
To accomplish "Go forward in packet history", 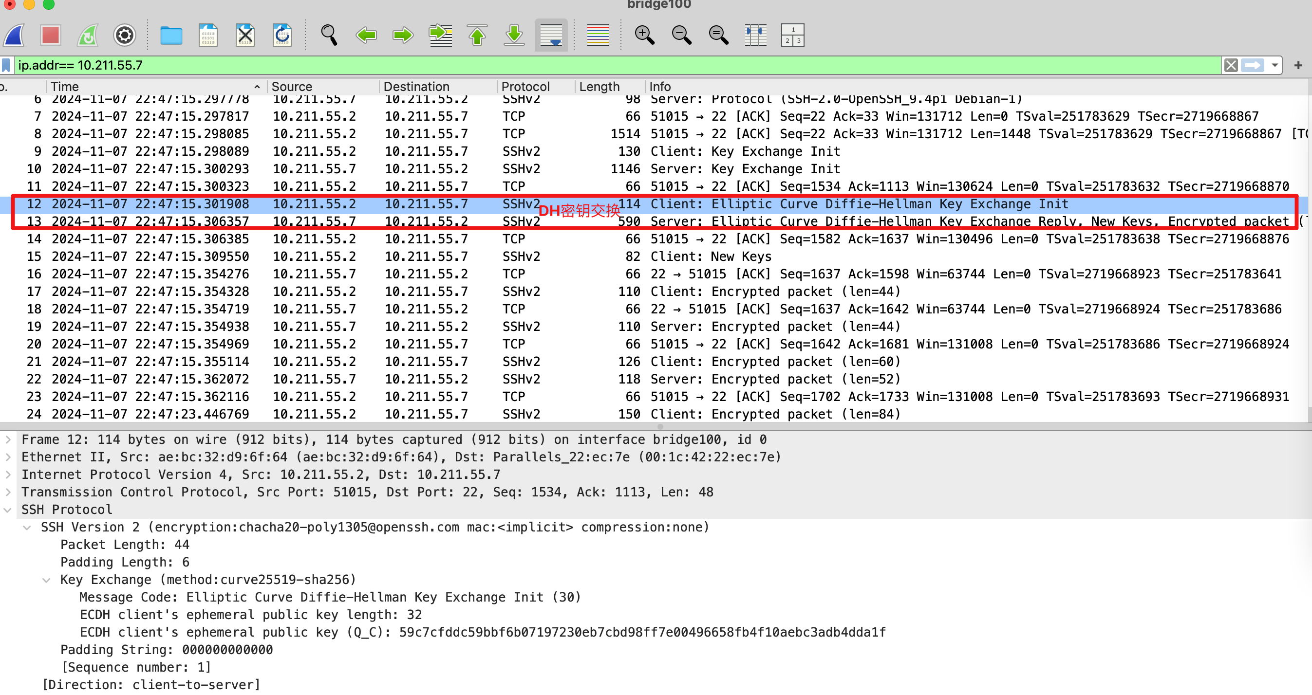I will point(403,35).
